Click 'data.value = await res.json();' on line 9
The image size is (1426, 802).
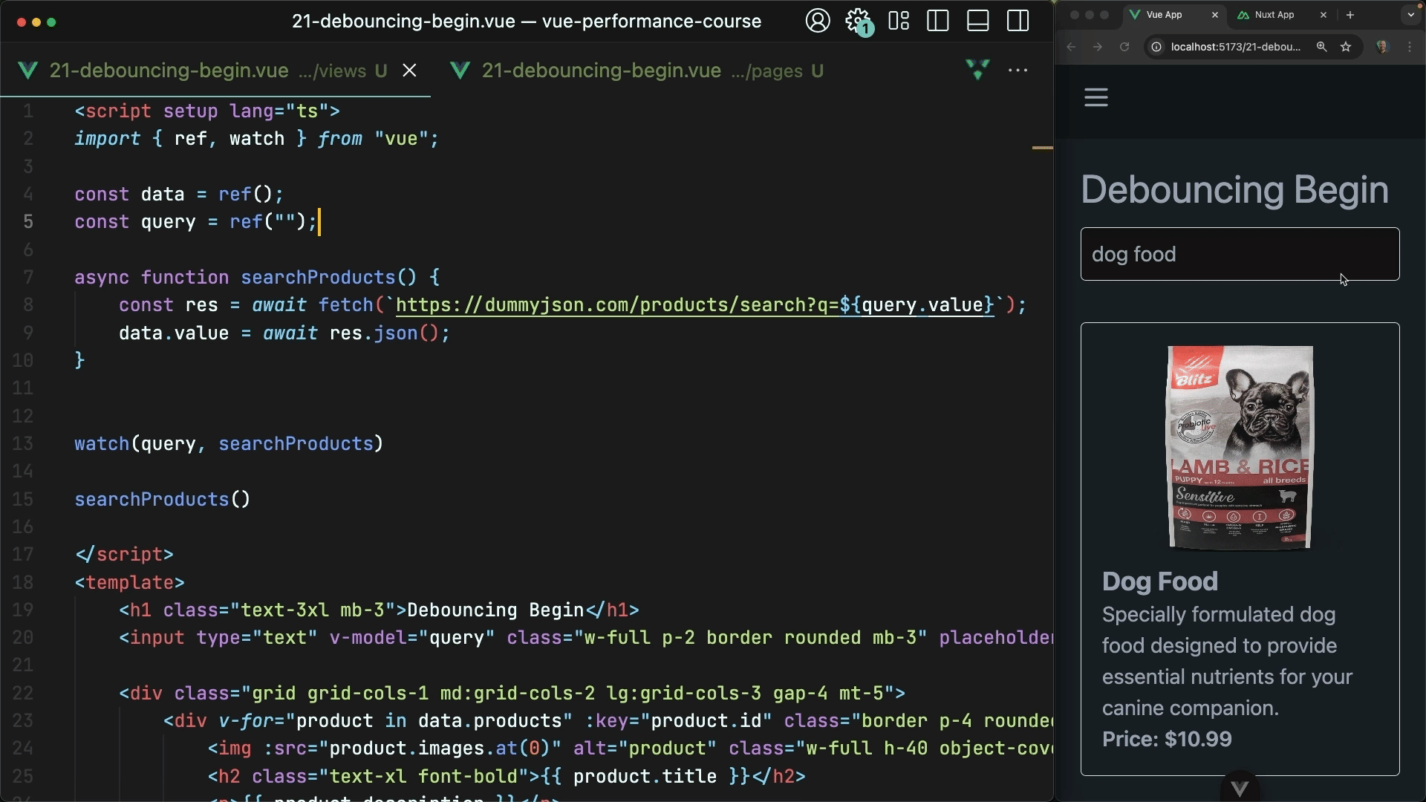tap(284, 333)
